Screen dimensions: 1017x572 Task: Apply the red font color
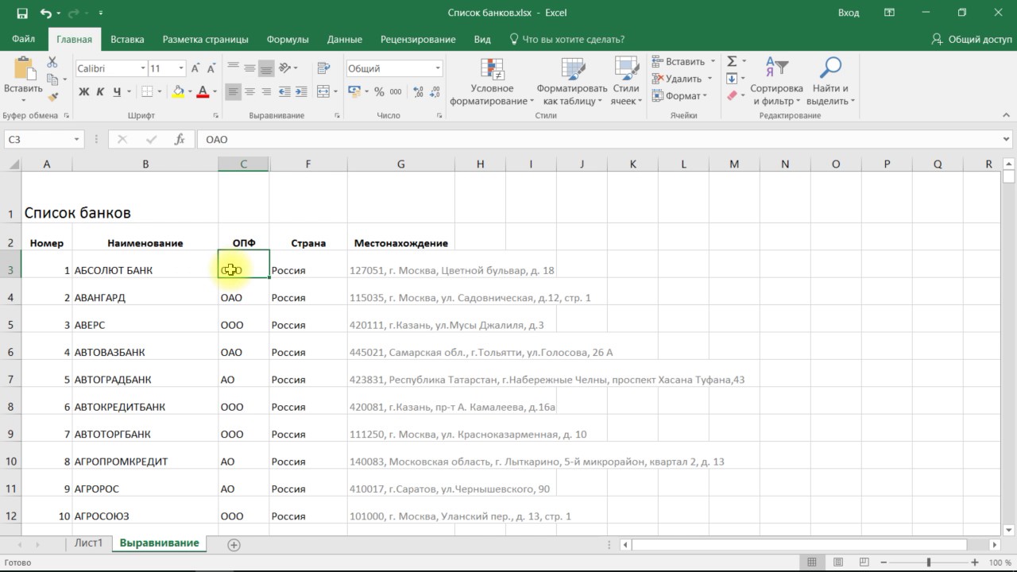click(203, 92)
